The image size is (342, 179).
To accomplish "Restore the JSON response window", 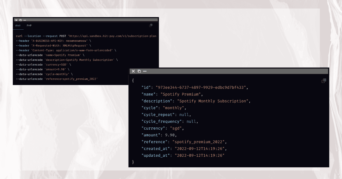I will click(x=139, y=71).
